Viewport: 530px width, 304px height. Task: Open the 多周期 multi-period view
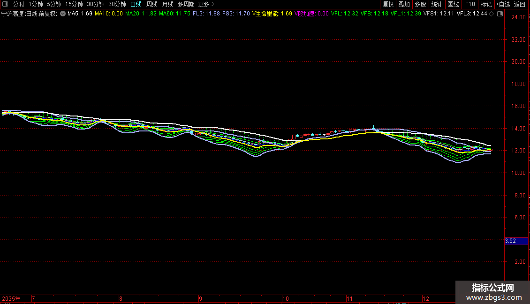coord(186,4)
